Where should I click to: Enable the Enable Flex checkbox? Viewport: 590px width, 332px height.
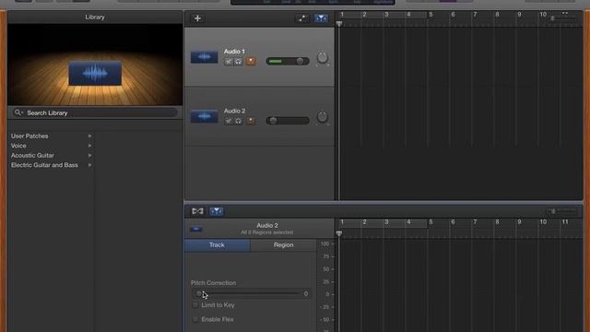pyautogui.click(x=195, y=319)
